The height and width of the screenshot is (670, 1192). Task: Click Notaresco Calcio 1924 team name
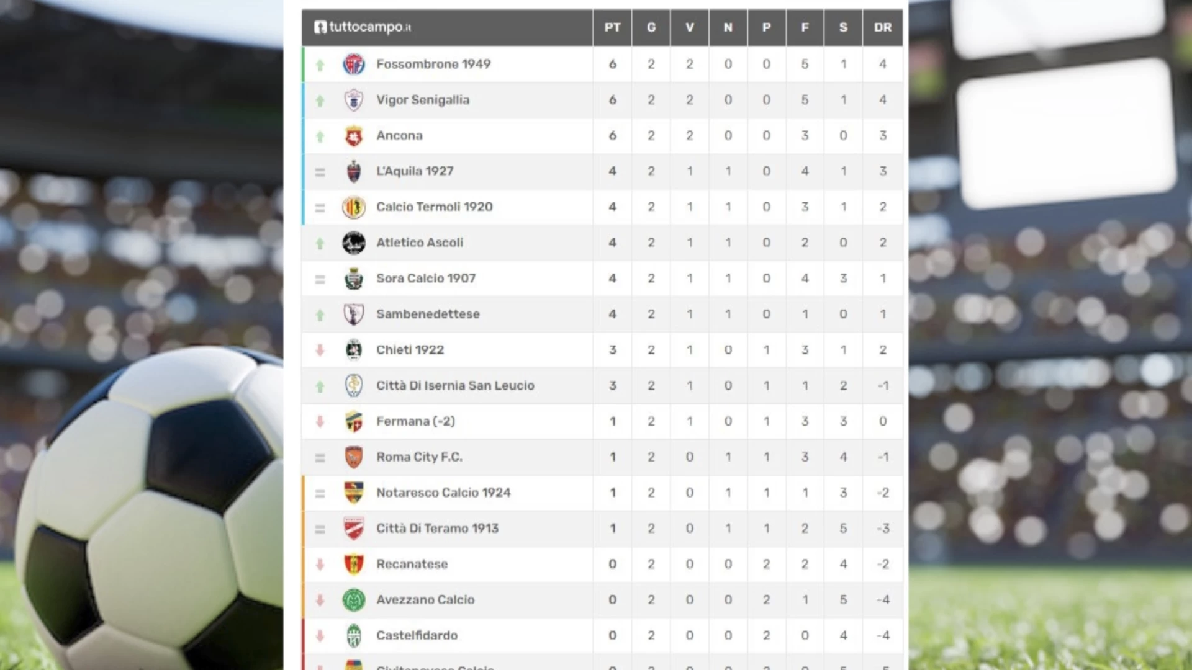click(443, 493)
